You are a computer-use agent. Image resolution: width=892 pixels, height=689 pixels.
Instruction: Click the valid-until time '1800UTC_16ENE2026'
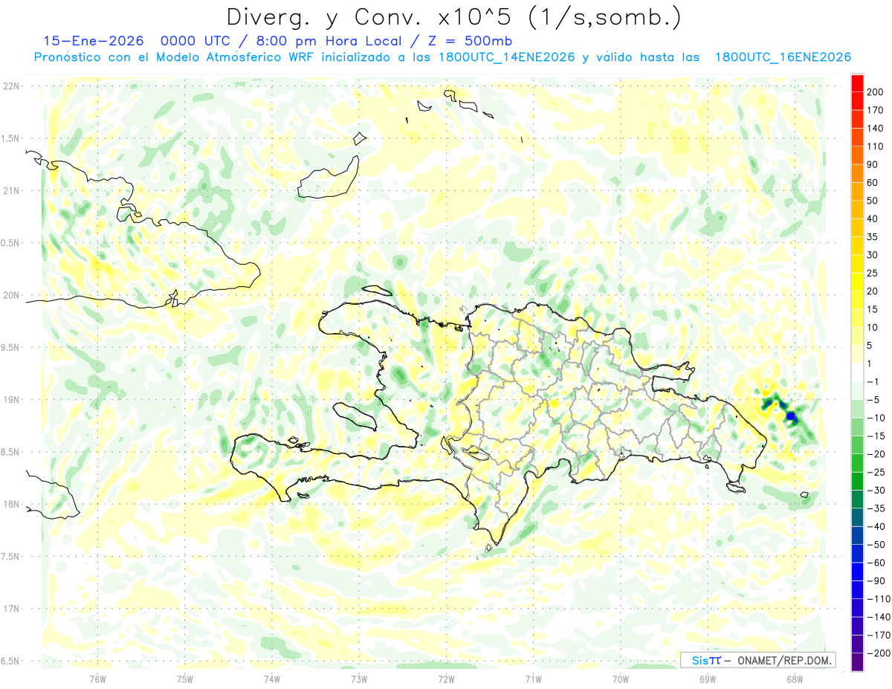[783, 57]
